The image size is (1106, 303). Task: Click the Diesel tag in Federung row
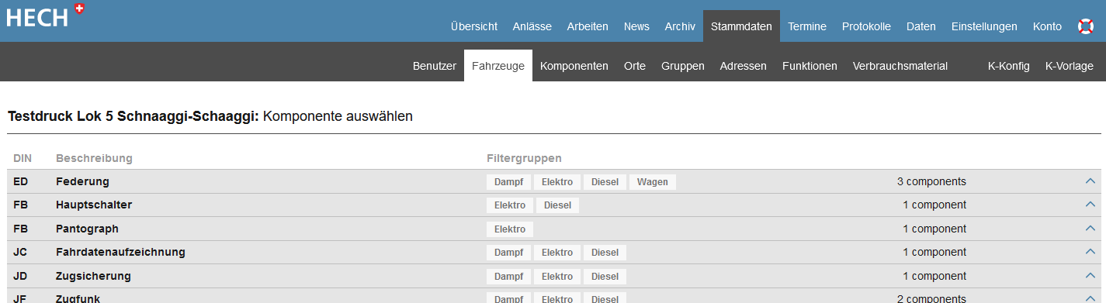click(605, 182)
